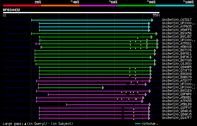
Task: Click the cyan arrowhead ending the C6TD17 bar
Action: click(152, 20)
